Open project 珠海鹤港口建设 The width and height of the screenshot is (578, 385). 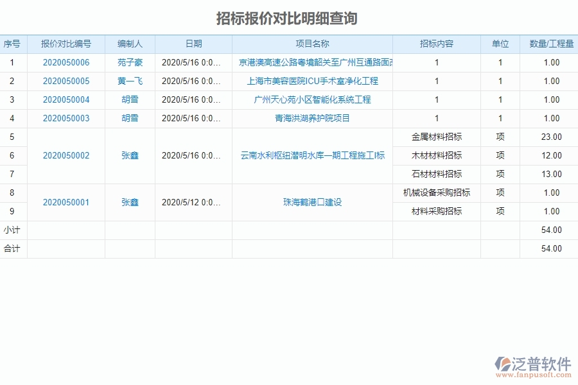pyautogui.click(x=311, y=202)
